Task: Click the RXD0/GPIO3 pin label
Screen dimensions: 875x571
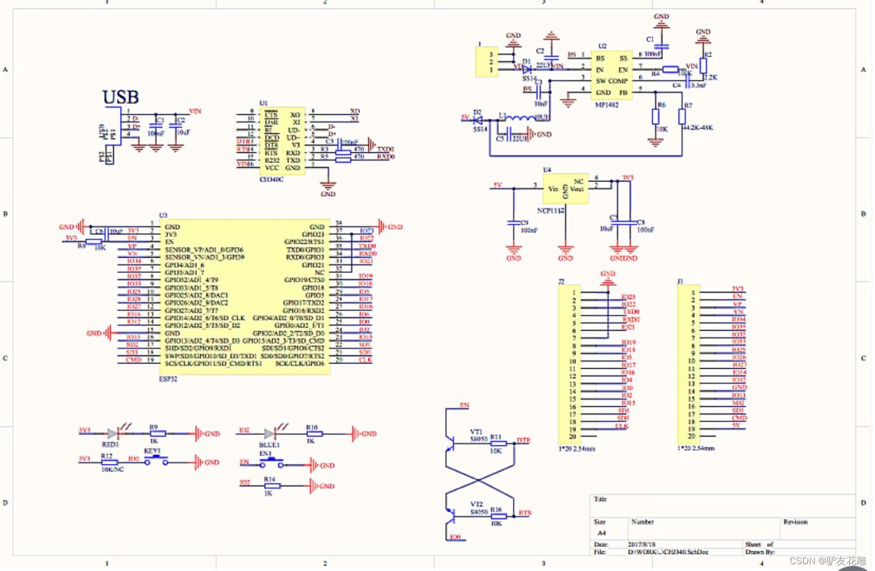Action: [305, 257]
